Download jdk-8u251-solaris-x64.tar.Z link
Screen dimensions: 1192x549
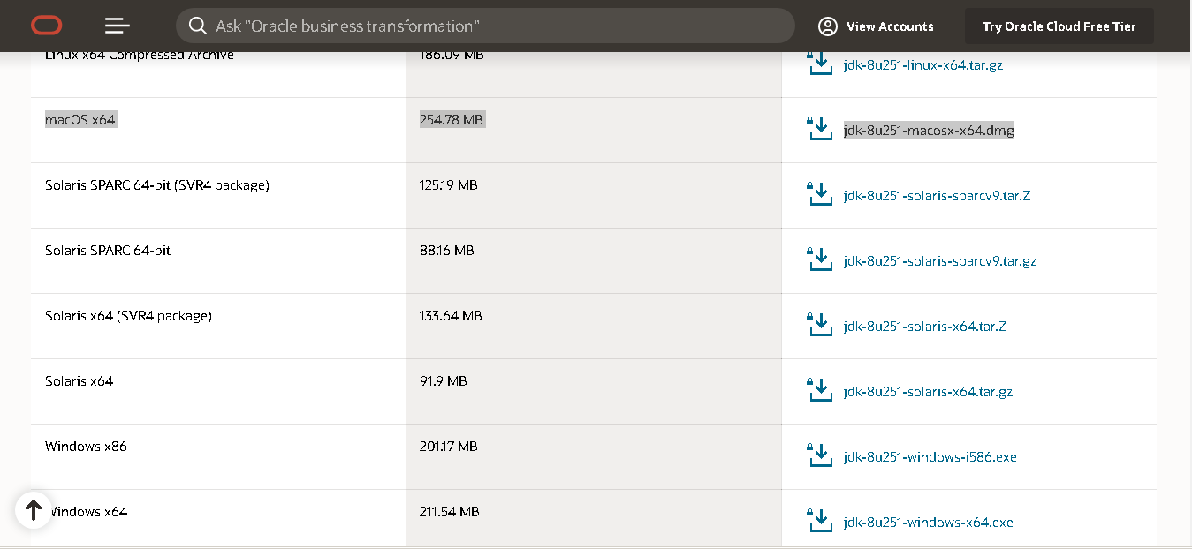[925, 327]
